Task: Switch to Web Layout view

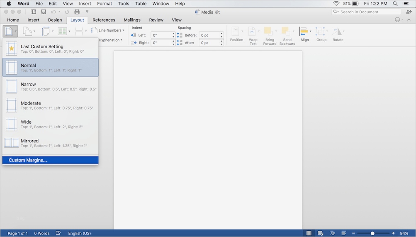Action: pos(320,233)
